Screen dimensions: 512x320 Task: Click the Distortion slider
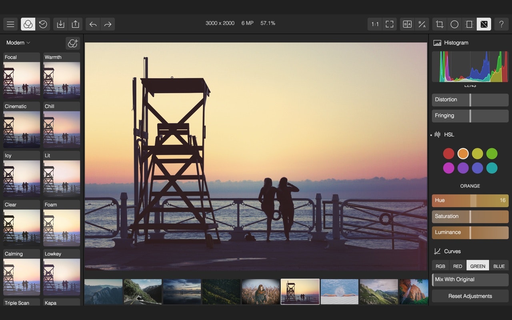coord(470,100)
